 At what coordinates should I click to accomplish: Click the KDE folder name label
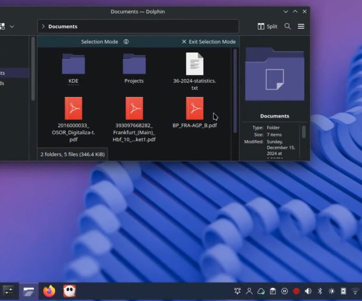coord(73,81)
